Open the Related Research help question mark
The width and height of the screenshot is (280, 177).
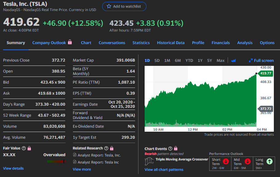(106, 148)
